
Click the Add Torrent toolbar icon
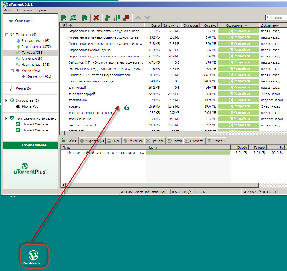(63, 18)
